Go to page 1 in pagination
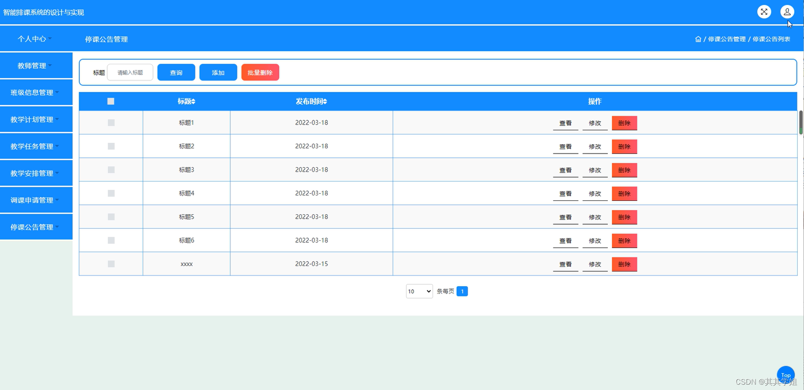 pyautogui.click(x=462, y=291)
